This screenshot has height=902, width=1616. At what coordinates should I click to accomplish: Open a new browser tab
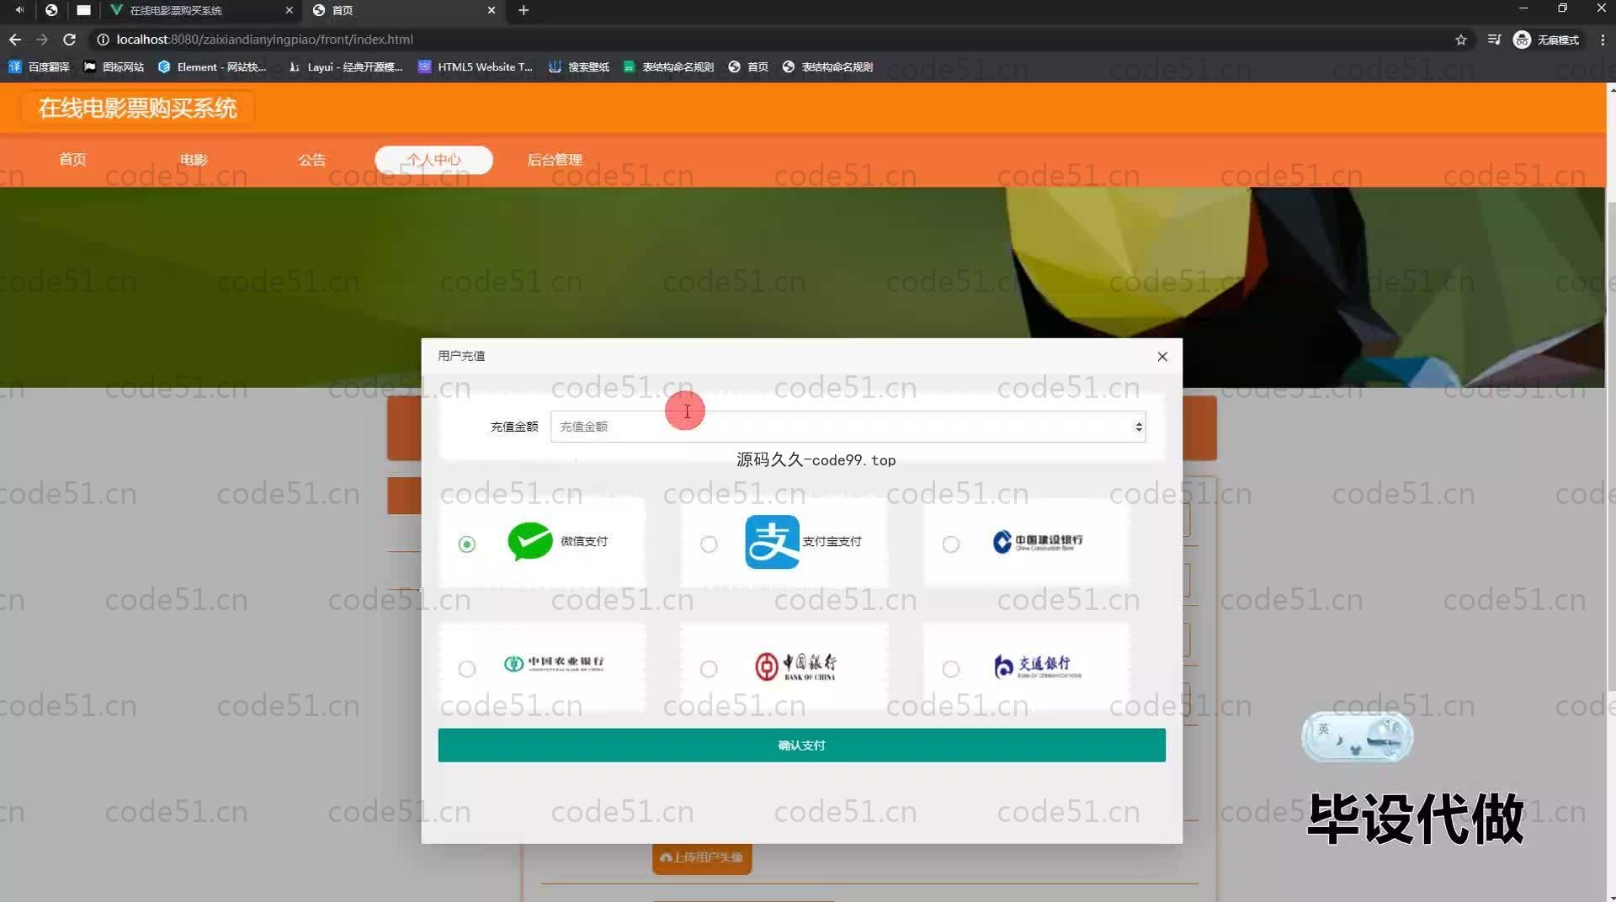pos(524,10)
